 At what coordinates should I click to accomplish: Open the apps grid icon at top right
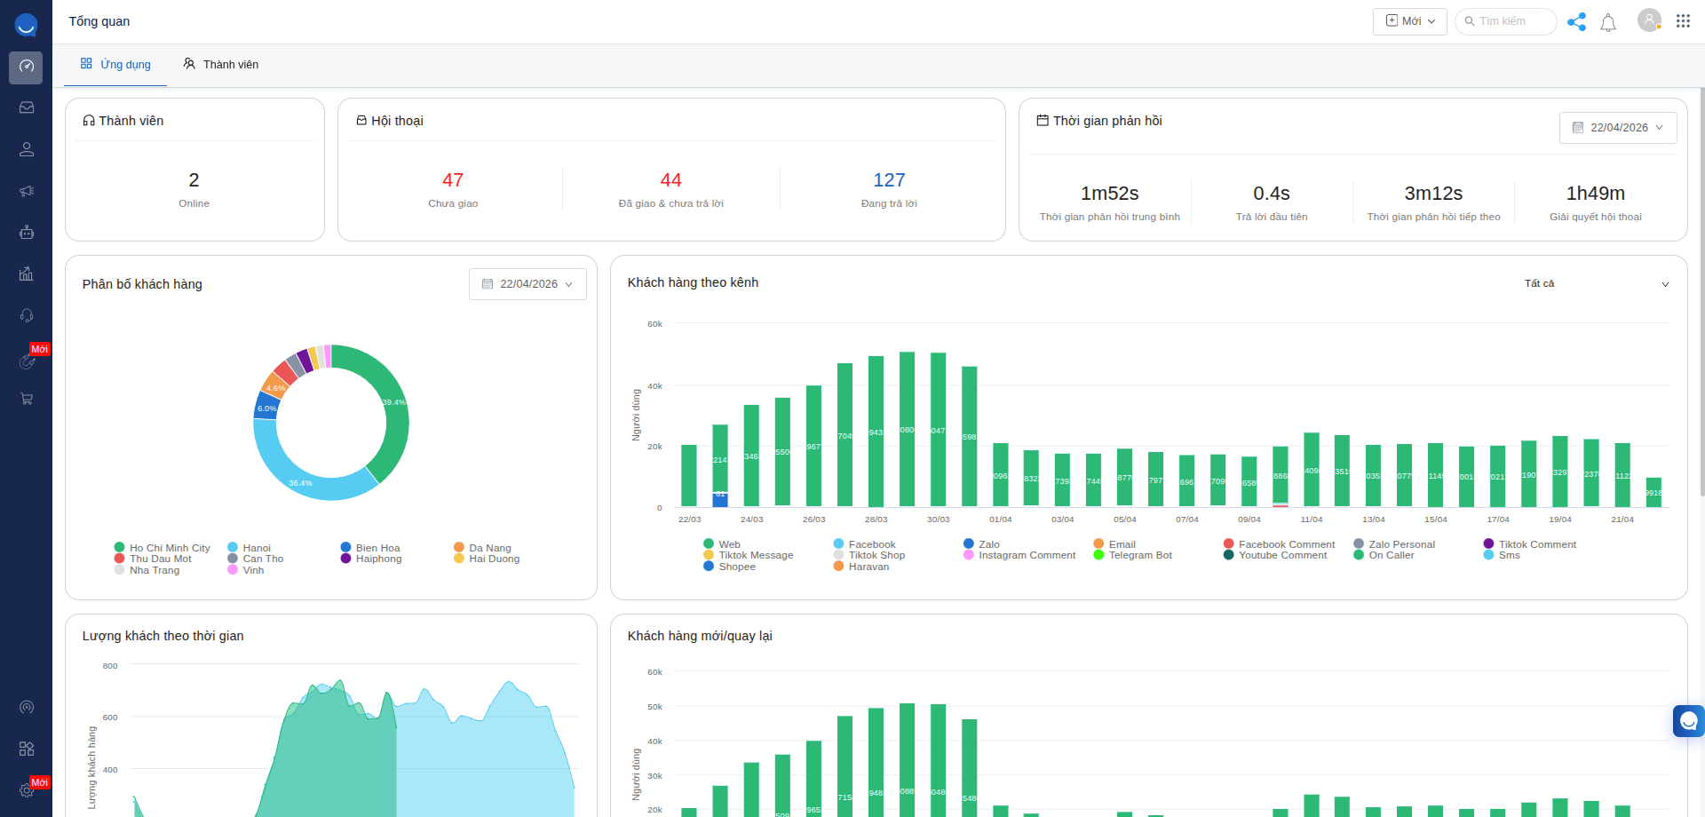coord(1683,21)
